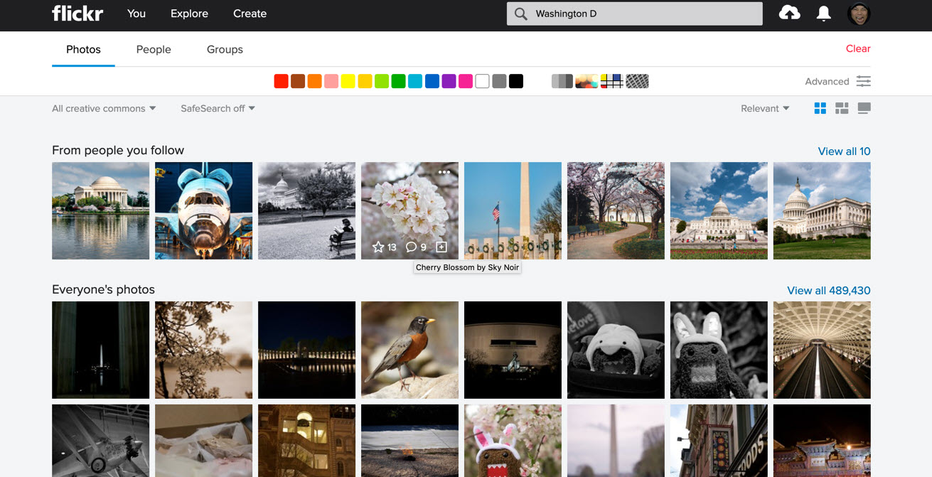Click the red Clear link

click(x=857, y=49)
